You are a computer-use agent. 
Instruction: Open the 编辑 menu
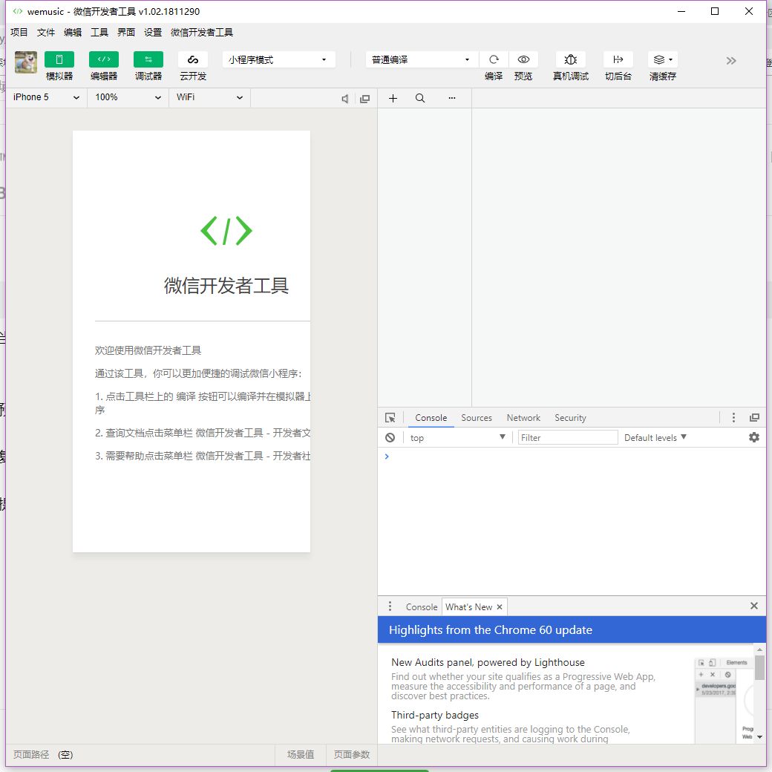click(x=73, y=33)
